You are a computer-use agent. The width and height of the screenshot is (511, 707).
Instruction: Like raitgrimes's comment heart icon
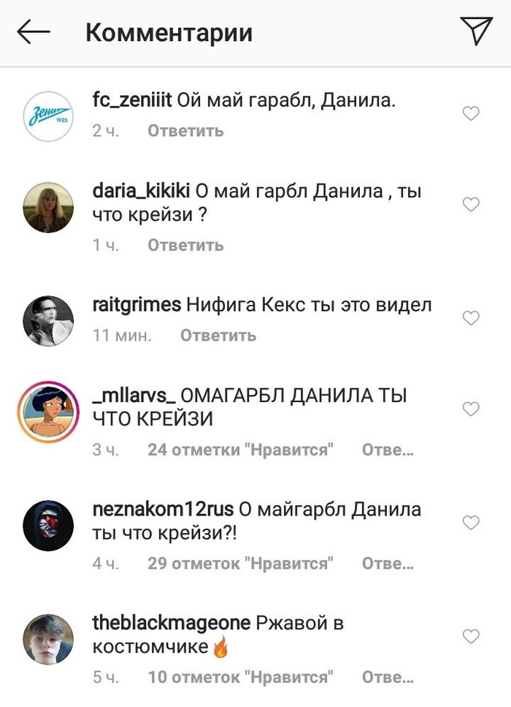click(x=471, y=318)
